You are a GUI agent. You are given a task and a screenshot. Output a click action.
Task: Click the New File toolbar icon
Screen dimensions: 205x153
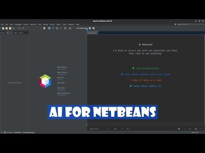[3, 28]
